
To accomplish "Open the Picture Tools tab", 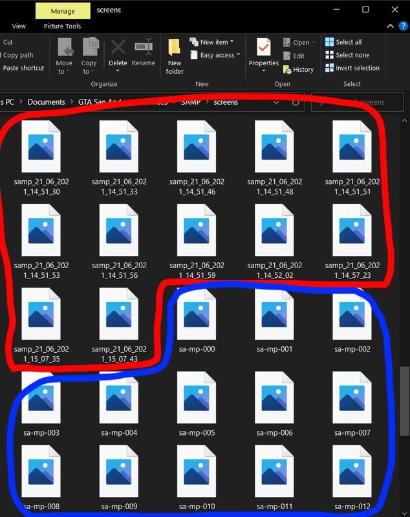I will coord(62,26).
